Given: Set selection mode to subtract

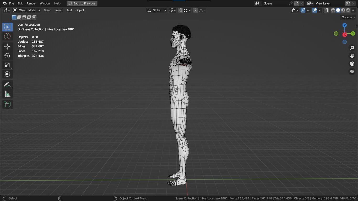Looking at the screenshot, I should pos(24,17).
